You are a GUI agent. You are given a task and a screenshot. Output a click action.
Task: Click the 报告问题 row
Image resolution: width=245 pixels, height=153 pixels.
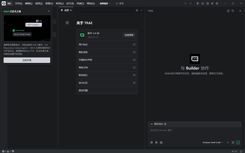tap(107, 91)
